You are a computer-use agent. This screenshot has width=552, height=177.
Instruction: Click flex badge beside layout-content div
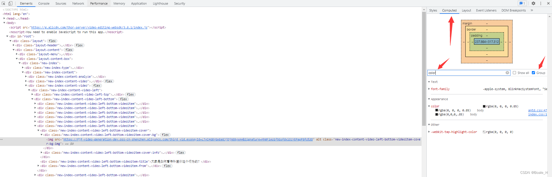69,50
